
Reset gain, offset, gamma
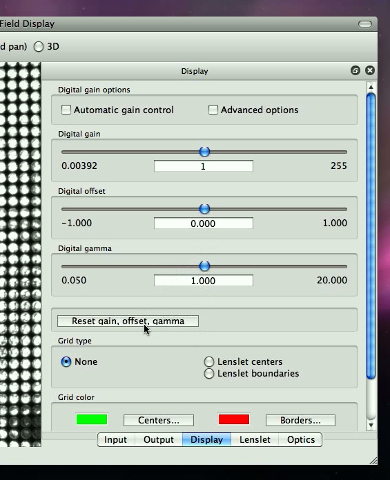tap(128, 321)
